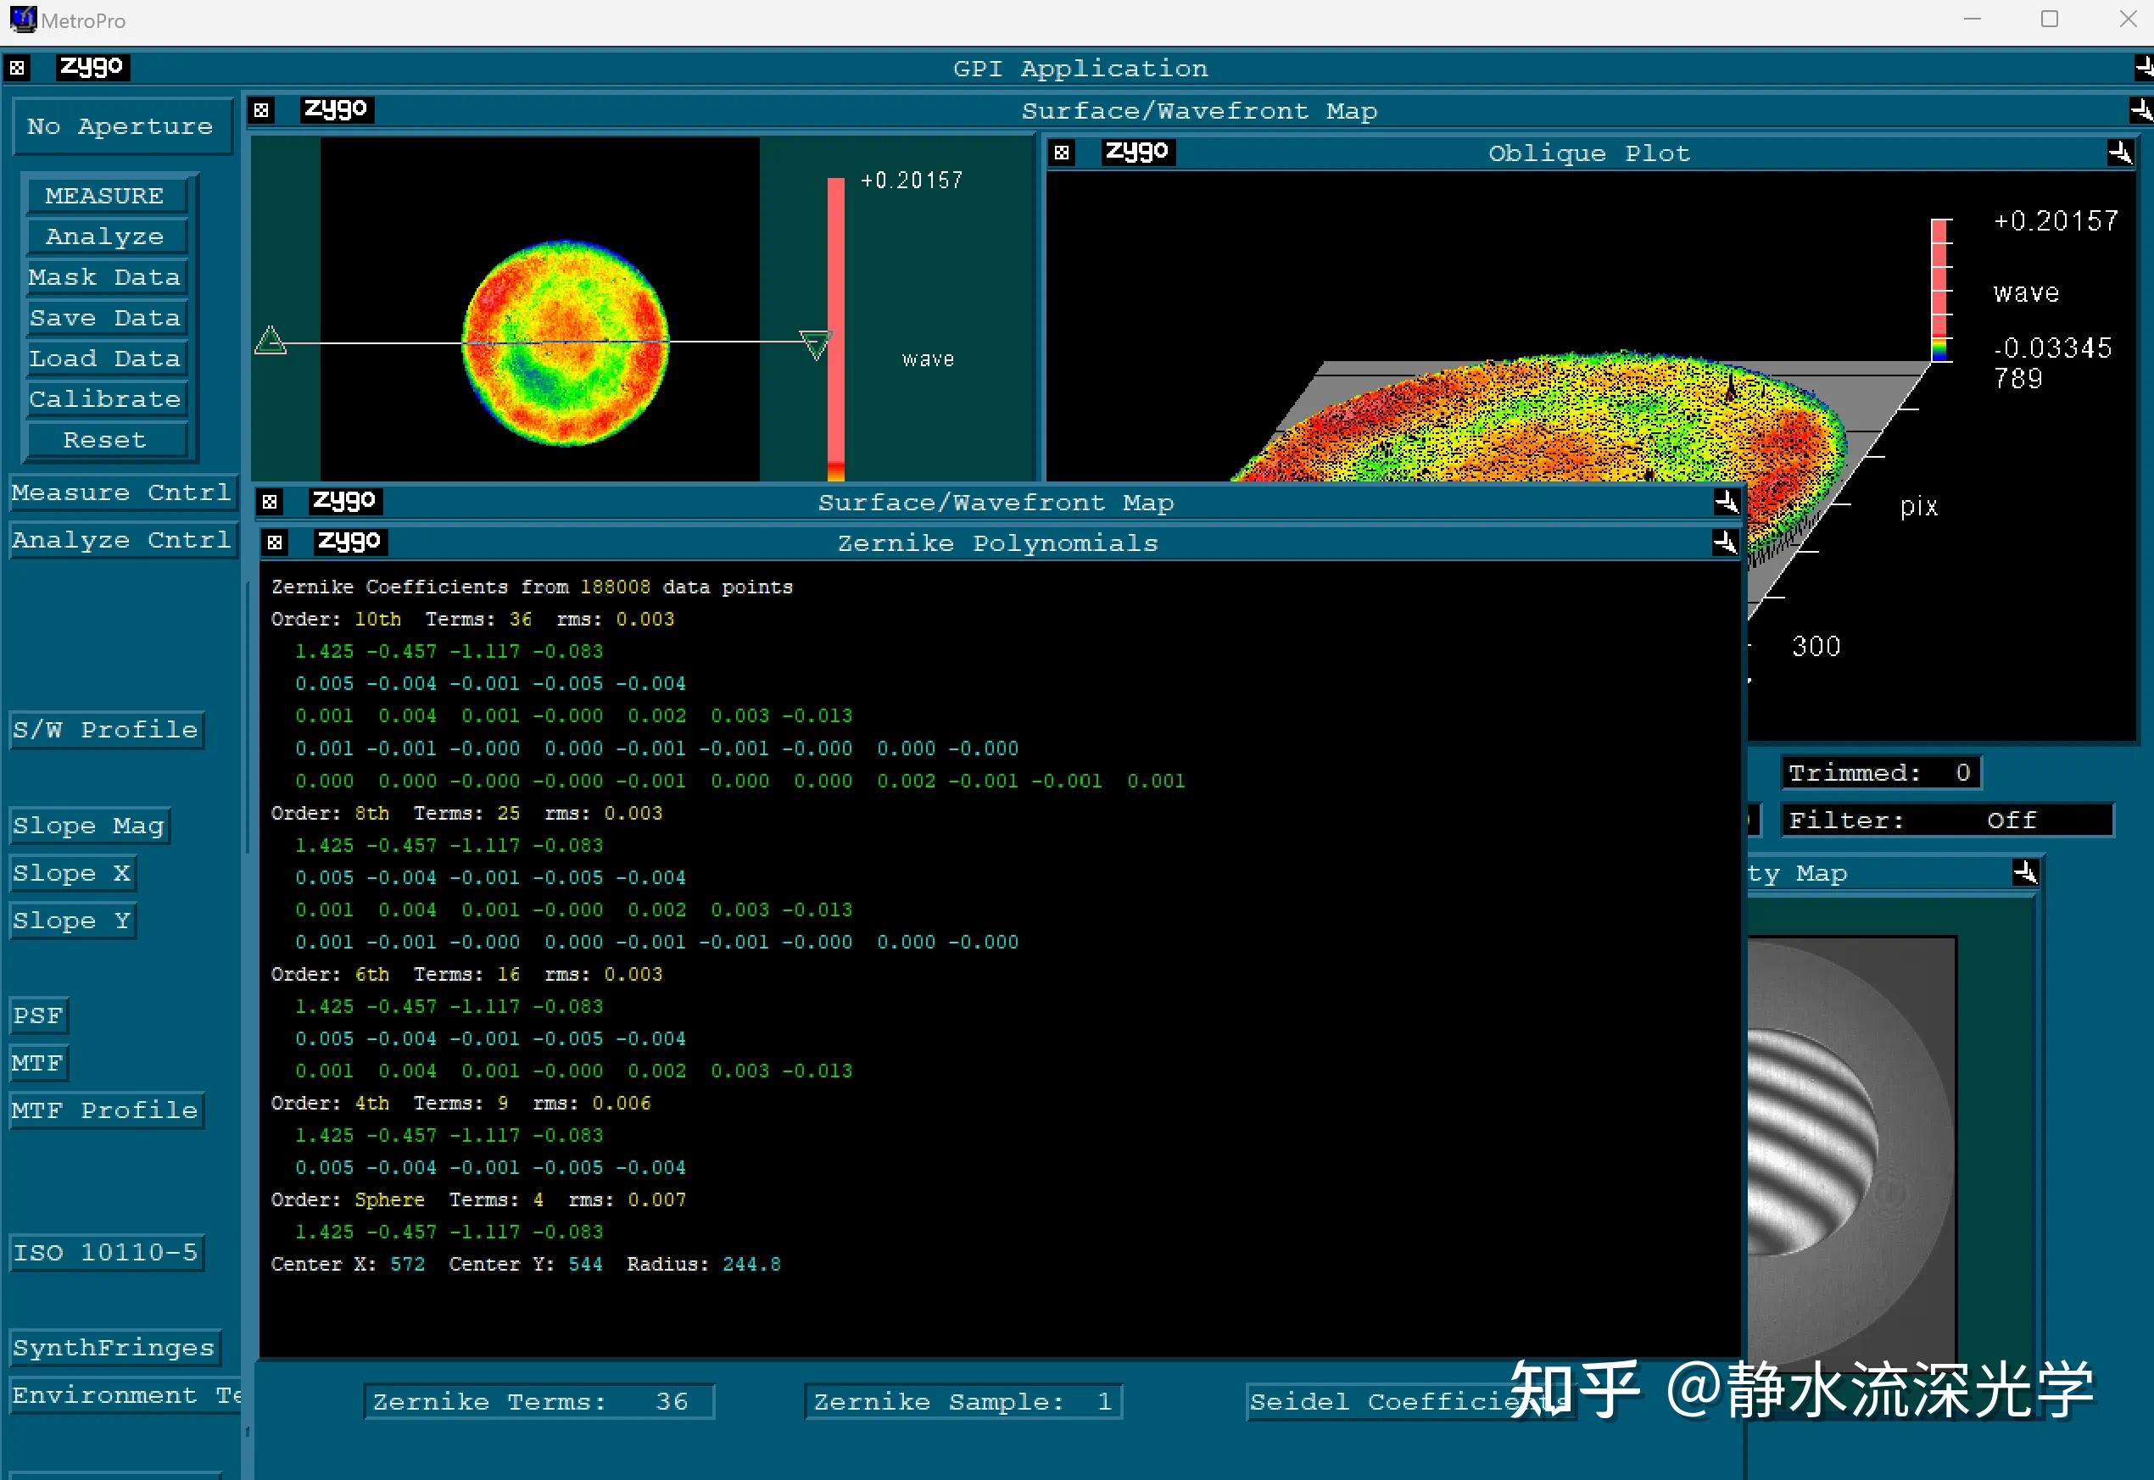Click the Save Data button
2154x1480 pixels.
(106, 318)
